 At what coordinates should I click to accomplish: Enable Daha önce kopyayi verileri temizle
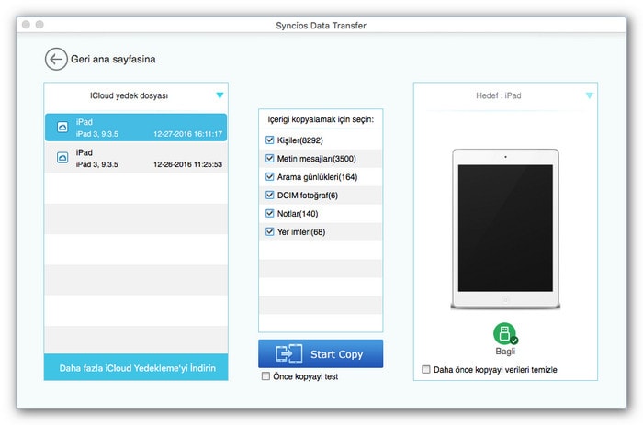point(426,370)
